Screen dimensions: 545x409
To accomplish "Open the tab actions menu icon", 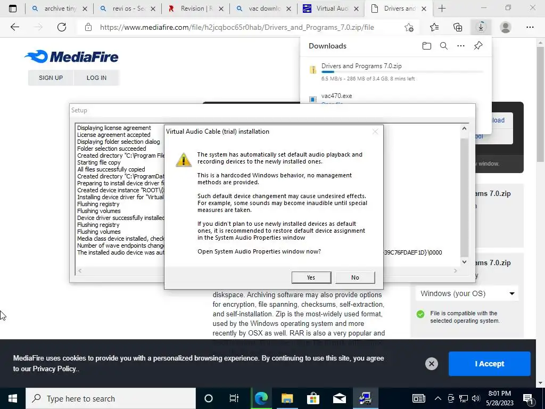I will pyautogui.click(x=13, y=9).
